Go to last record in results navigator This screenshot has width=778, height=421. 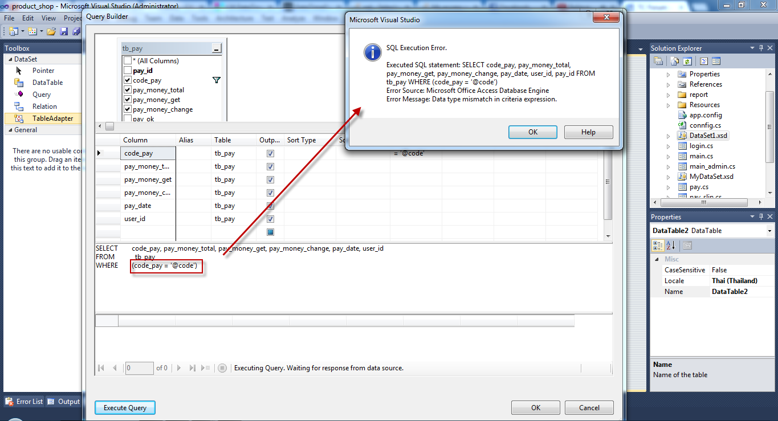tap(192, 368)
